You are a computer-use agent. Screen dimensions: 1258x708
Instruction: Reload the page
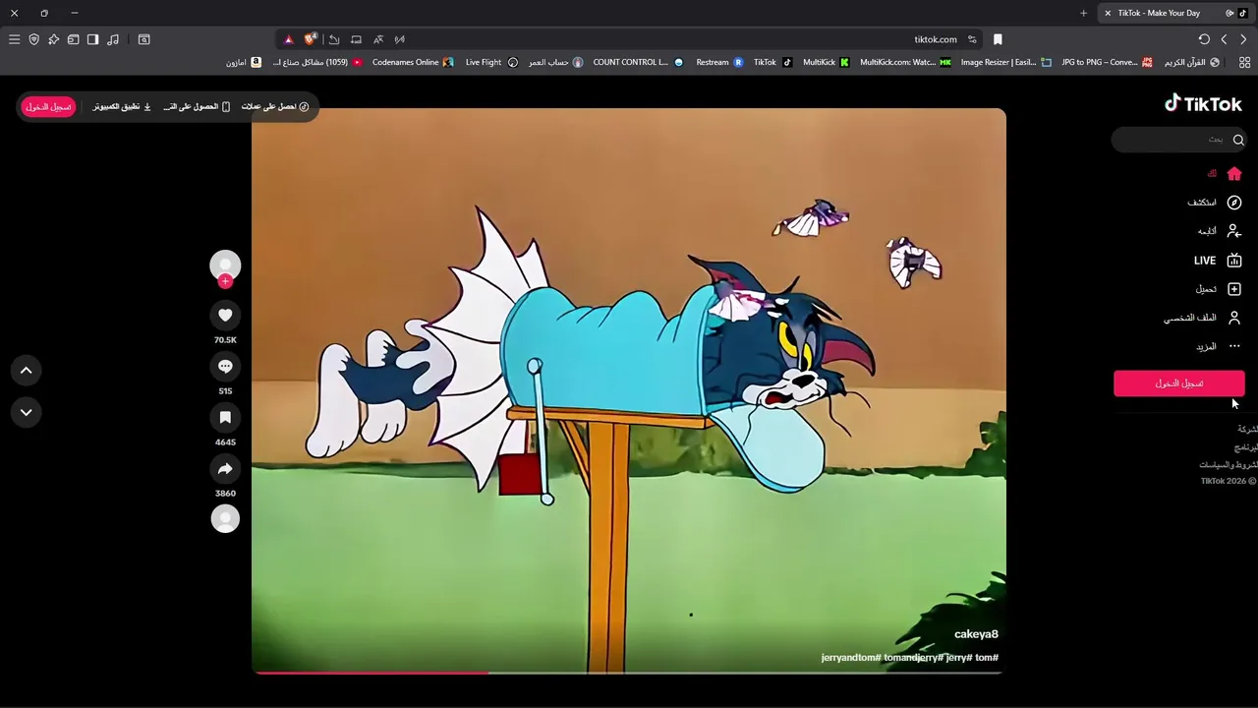click(x=1204, y=39)
